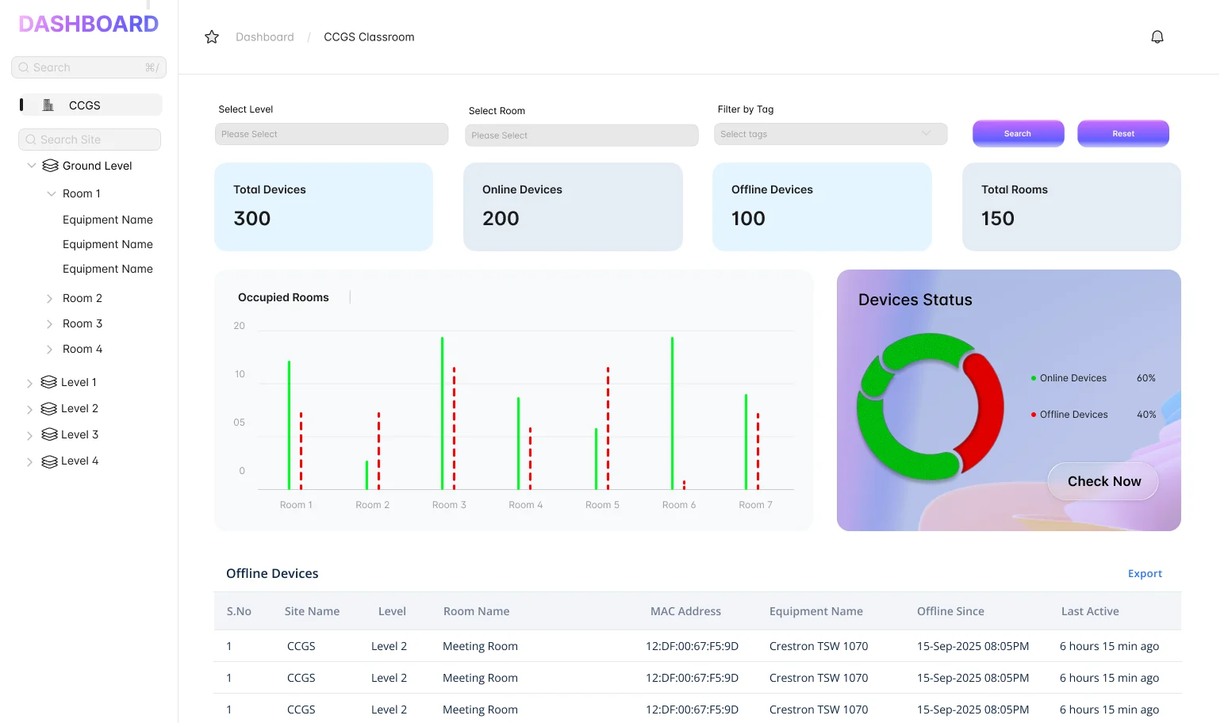Click the layers icon next to Level 4
This screenshot has height=723, width=1228.
point(48,461)
